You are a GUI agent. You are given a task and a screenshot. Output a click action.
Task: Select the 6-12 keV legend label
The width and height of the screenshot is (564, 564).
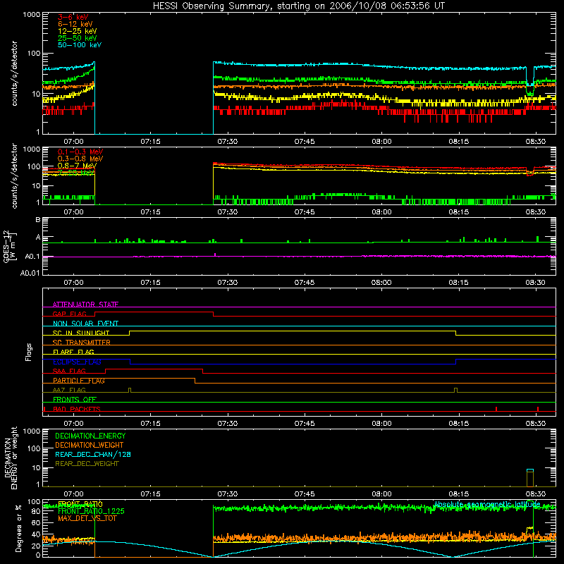[75, 24]
